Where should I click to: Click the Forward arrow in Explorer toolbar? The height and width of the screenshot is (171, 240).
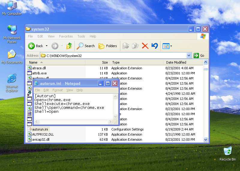click(55, 46)
